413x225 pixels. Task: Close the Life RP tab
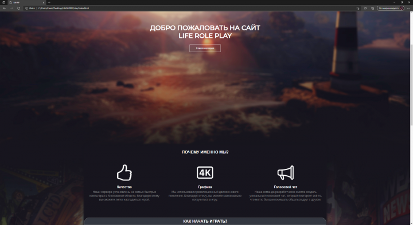click(44, 2)
